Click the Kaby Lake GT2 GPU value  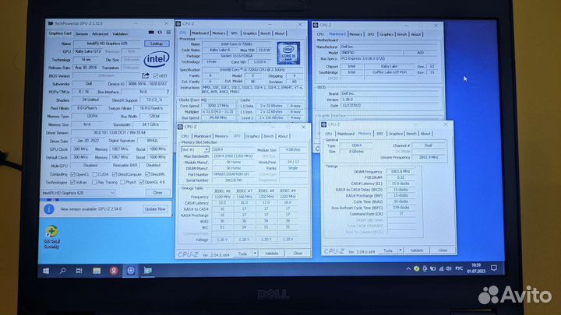pyautogui.click(x=88, y=51)
